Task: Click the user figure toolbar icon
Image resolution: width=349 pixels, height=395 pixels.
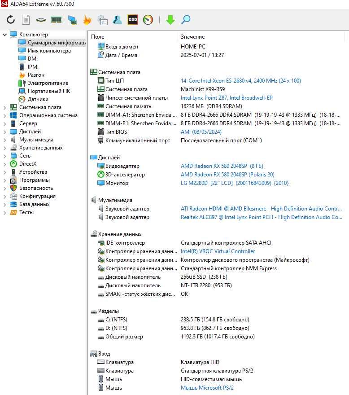Action: 118,20
